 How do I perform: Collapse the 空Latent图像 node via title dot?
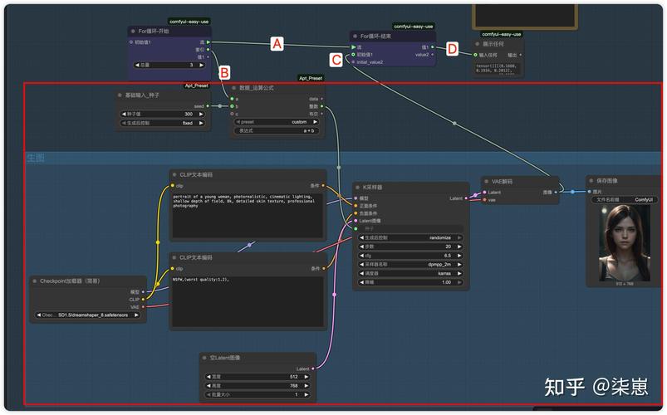tap(204, 358)
